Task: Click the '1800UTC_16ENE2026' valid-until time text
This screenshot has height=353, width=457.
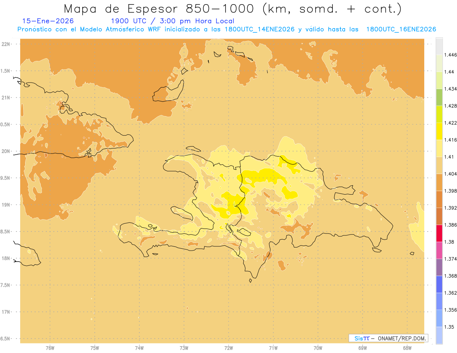Action: (401, 29)
